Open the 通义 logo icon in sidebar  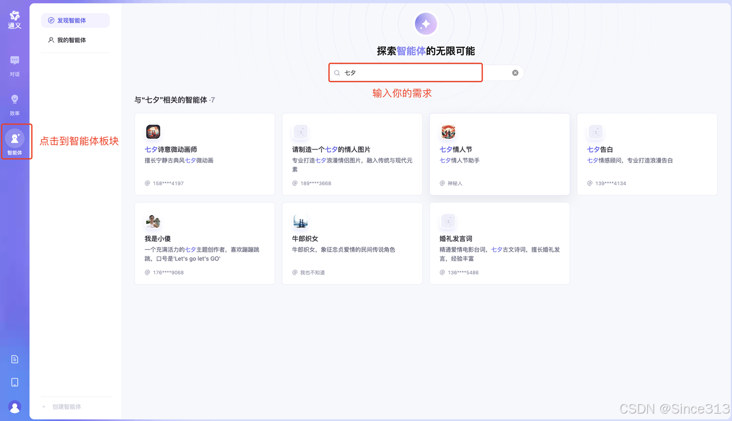click(x=14, y=16)
